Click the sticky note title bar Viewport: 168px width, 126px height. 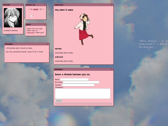pyautogui.click(x=84, y=5)
